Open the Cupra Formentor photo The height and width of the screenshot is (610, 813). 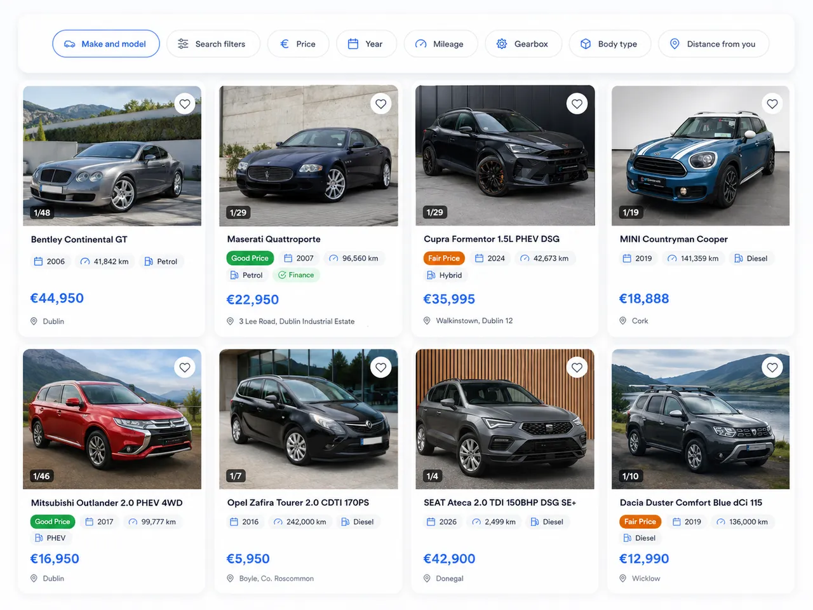tap(505, 156)
